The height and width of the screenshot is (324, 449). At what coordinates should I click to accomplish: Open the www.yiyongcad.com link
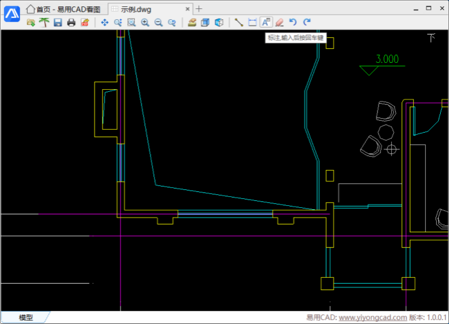click(373, 318)
